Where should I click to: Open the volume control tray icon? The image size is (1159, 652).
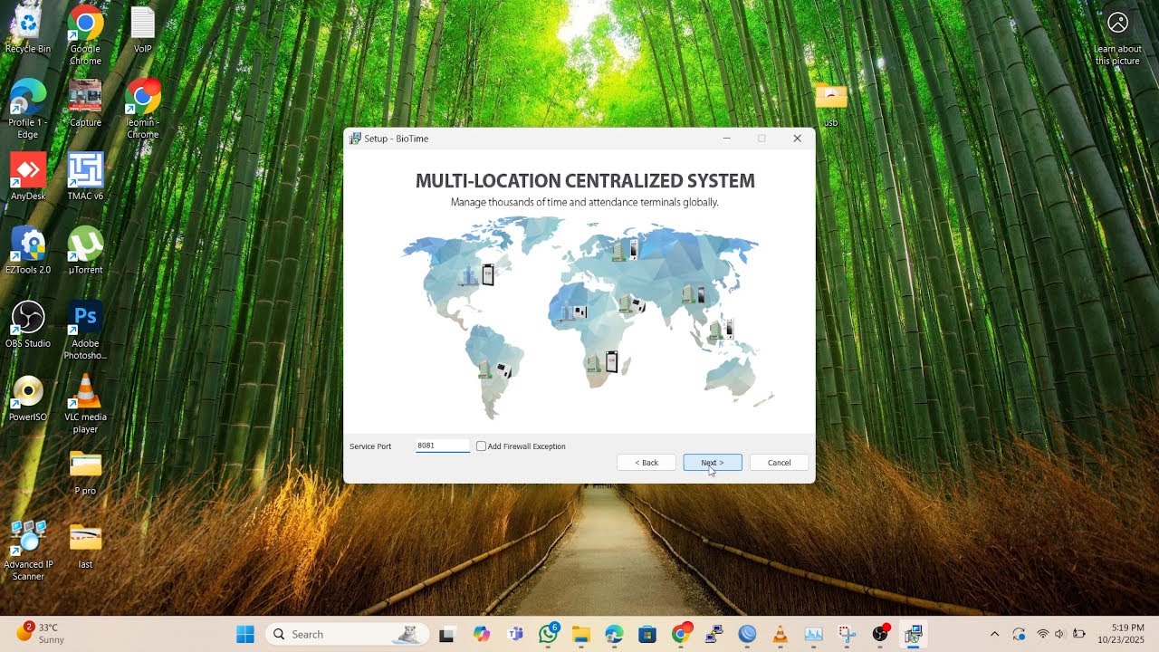click(x=1059, y=634)
